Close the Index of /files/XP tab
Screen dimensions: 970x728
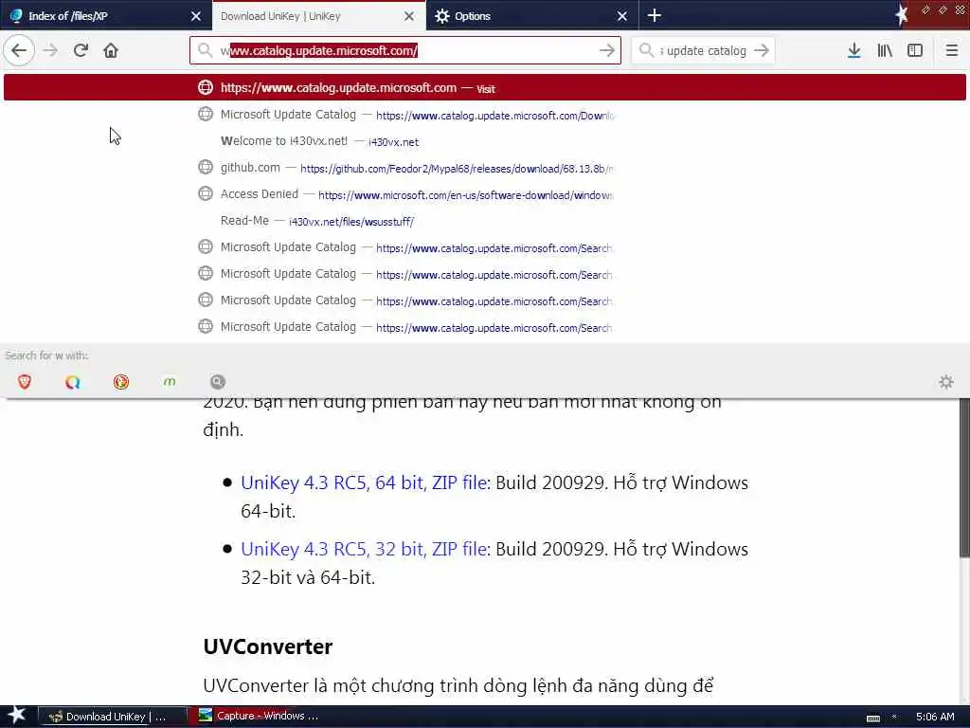(196, 16)
